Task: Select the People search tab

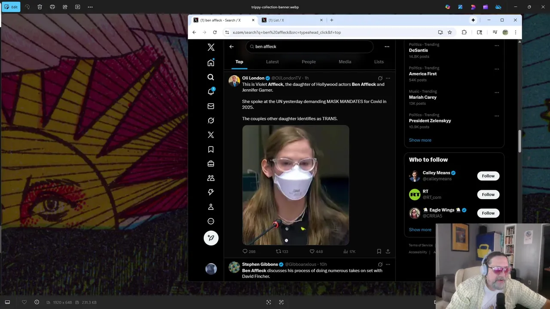Action: click(309, 62)
